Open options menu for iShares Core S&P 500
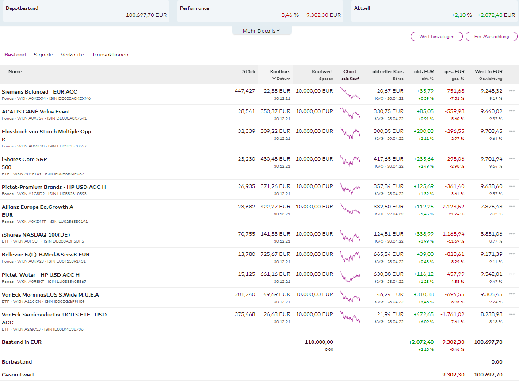 pos(512,158)
